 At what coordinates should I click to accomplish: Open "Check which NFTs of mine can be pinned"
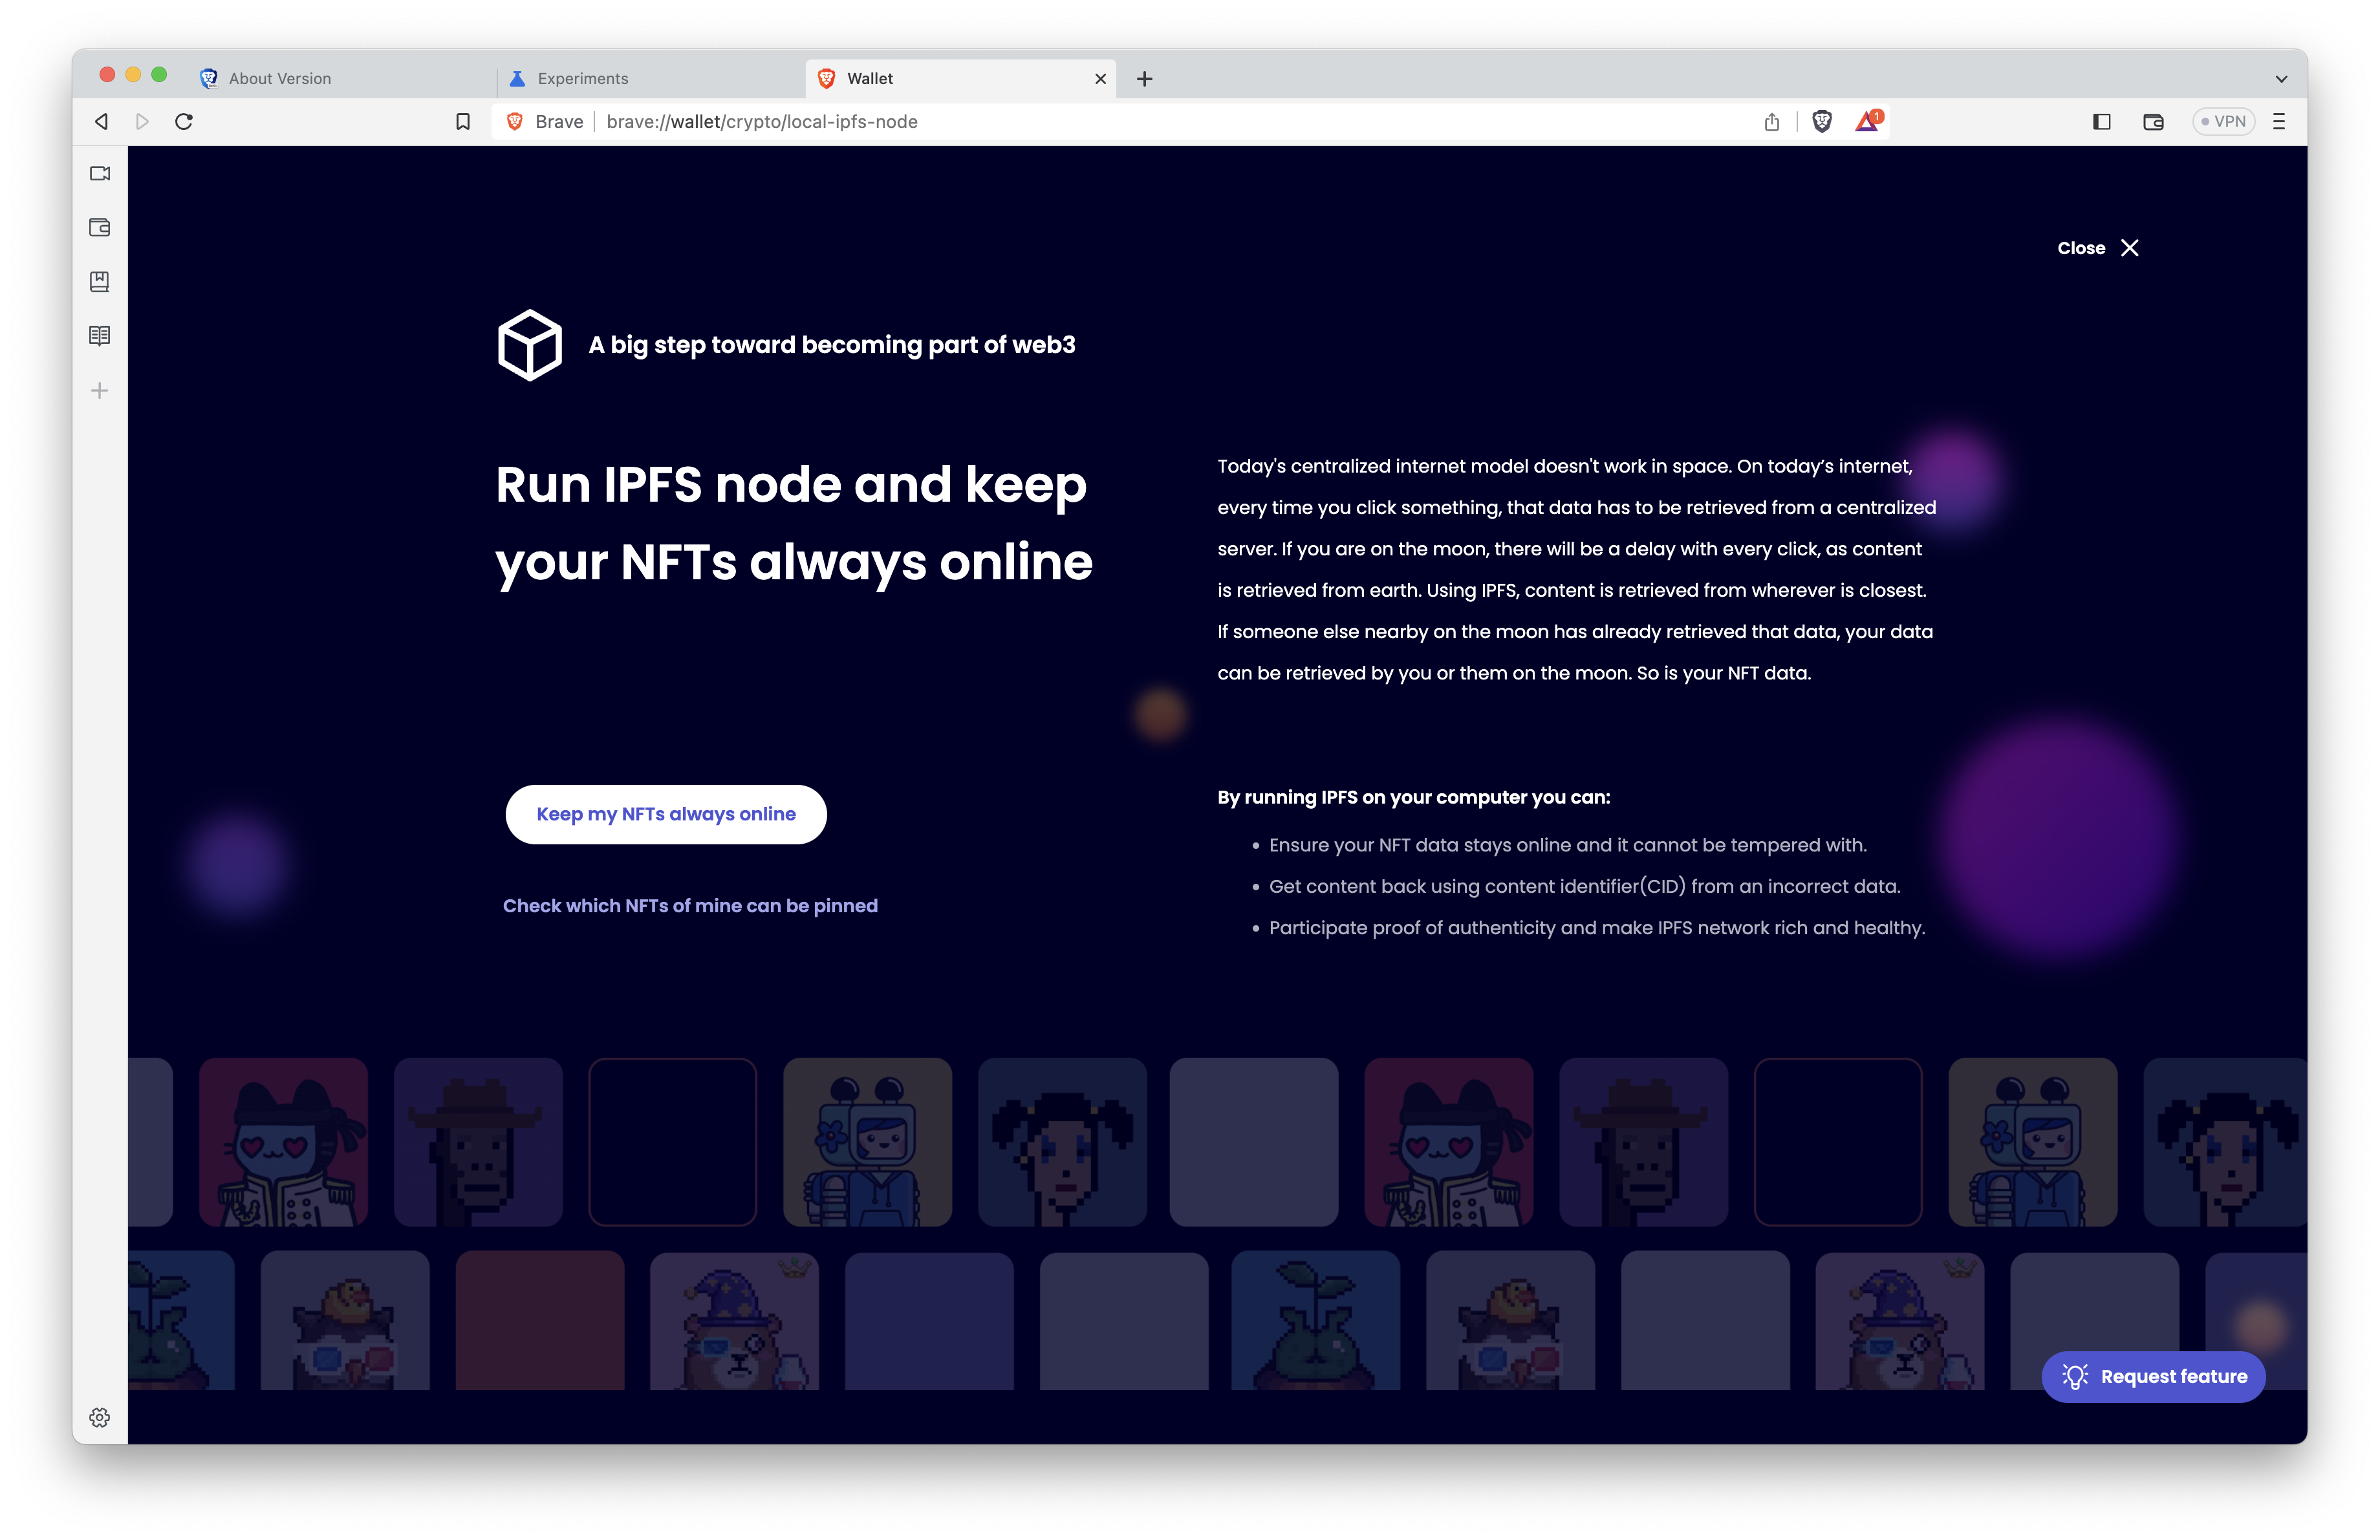coord(690,905)
